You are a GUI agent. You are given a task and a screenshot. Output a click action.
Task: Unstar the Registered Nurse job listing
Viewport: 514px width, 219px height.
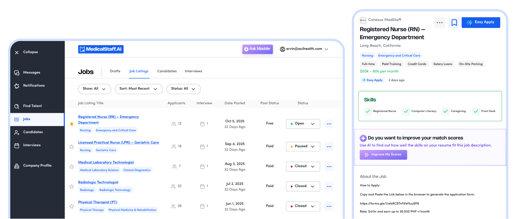tap(72, 124)
